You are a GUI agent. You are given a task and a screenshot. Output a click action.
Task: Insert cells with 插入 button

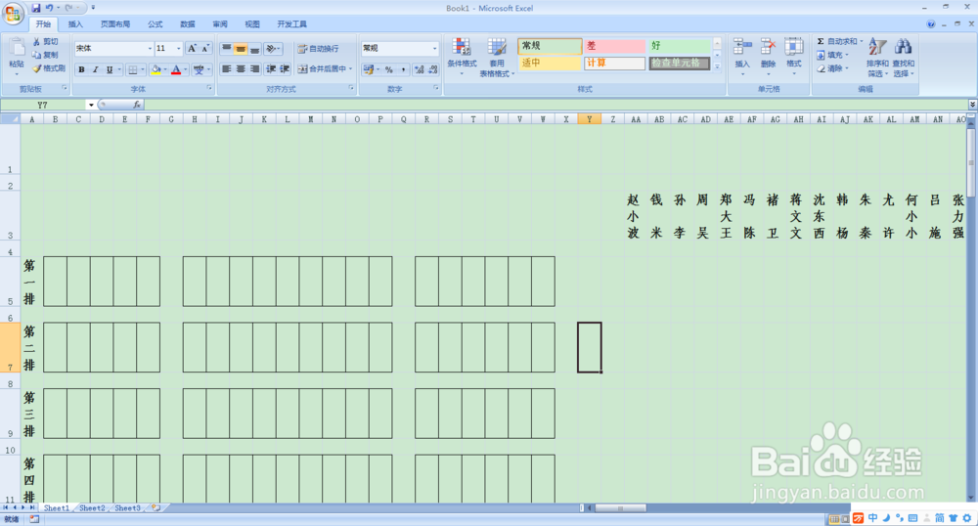(742, 56)
